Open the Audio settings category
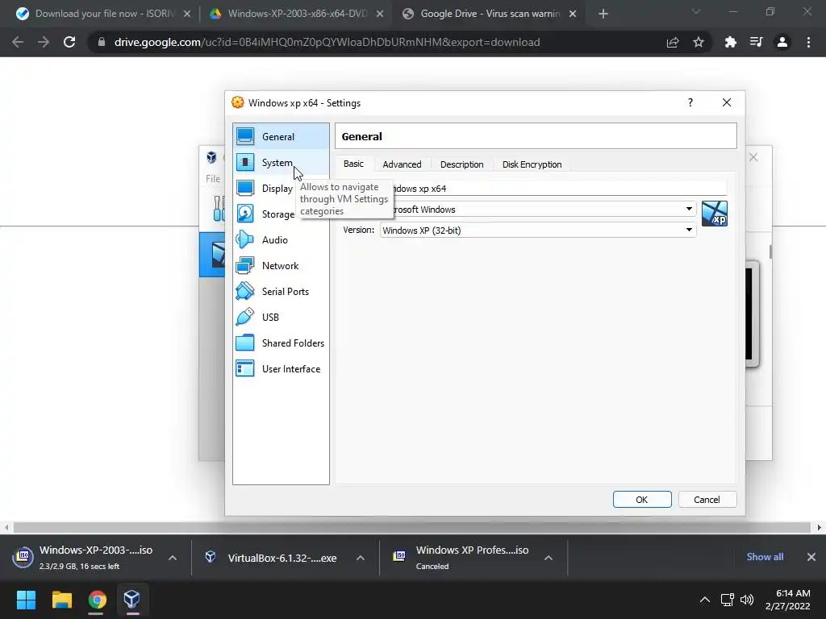 (280, 240)
